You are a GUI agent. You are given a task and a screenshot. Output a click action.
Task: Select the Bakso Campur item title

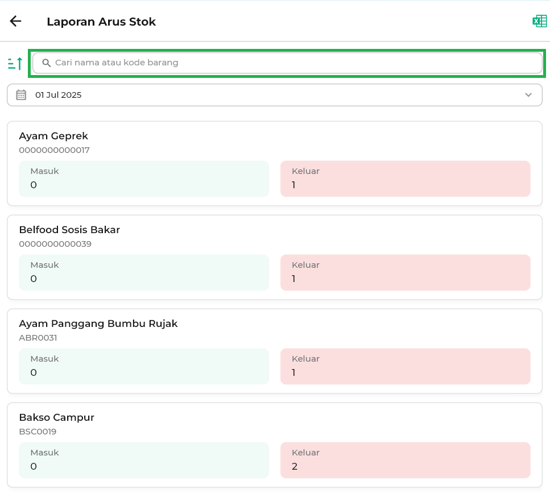point(56,417)
